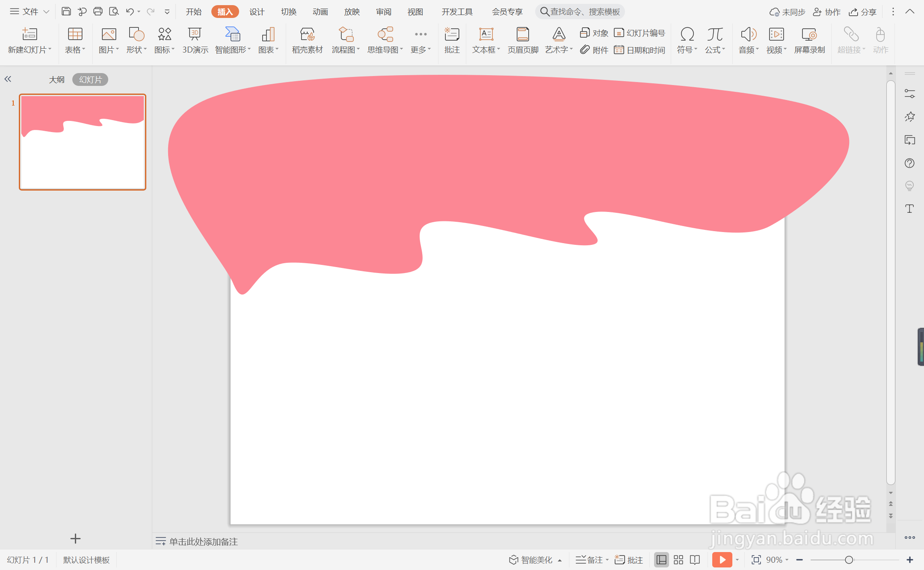Click the Print icon
This screenshot has width=924, height=570.
(98, 12)
